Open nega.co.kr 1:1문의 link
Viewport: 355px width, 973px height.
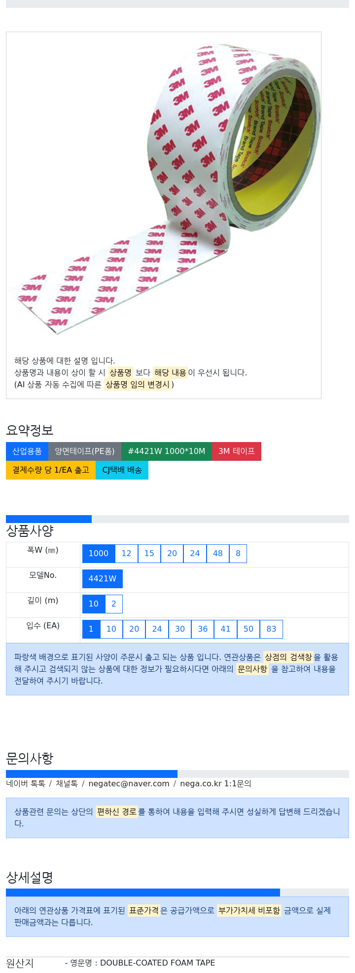215,783
